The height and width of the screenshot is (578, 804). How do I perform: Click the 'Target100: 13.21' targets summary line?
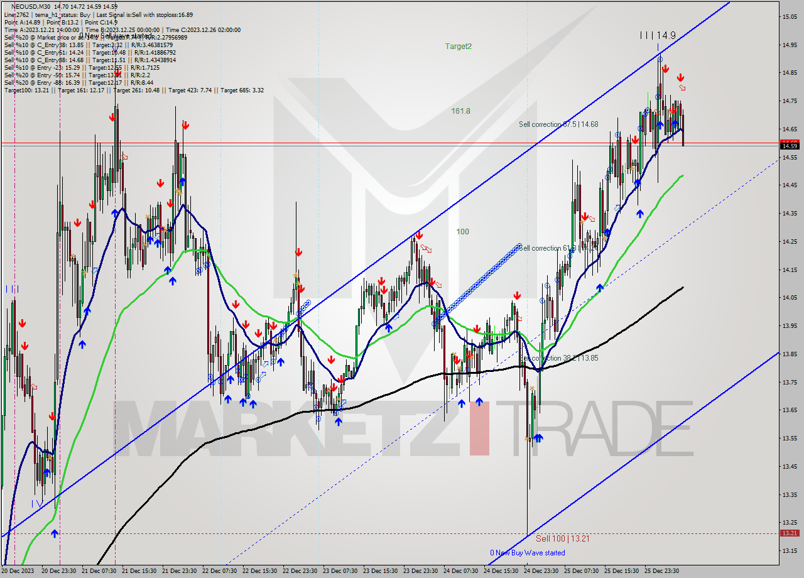[134, 90]
